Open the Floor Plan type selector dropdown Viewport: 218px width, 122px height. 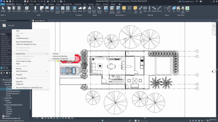tap(30, 26)
